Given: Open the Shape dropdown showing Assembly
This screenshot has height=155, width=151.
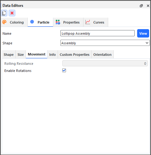Looking at the screenshot, I should pos(105,43).
